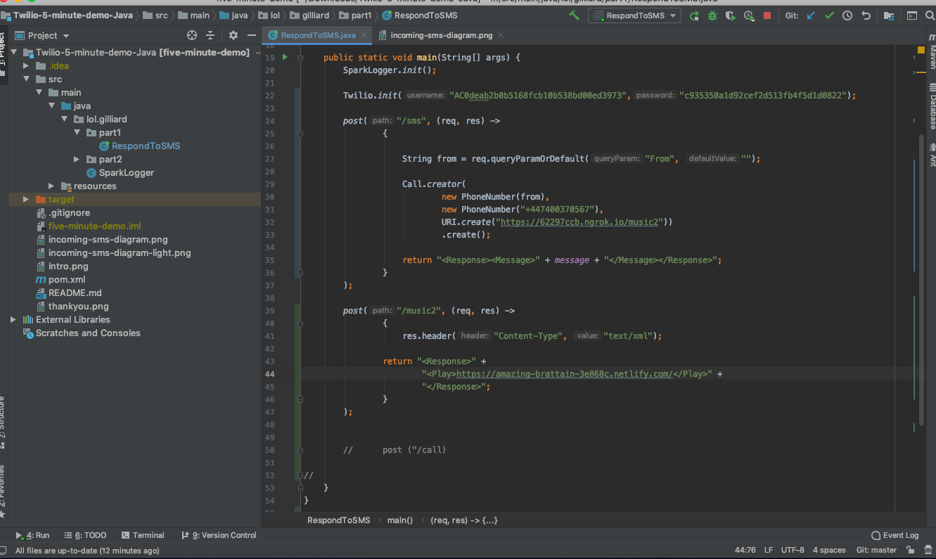936x559 pixels.
Task: Click Git: master branch in status bar
Action: click(876, 550)
